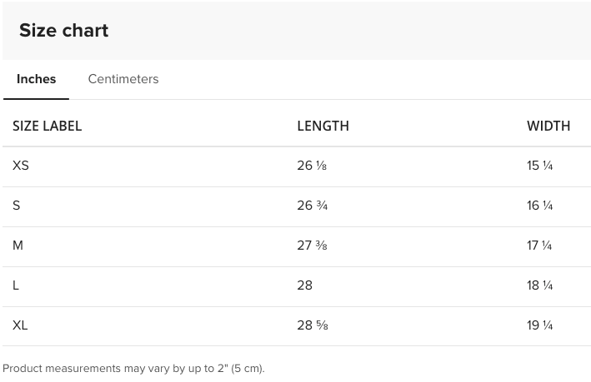Viewport: 591px width, 382px height.
Task: Click the M length value 27 ⅜
Action: 312,246
